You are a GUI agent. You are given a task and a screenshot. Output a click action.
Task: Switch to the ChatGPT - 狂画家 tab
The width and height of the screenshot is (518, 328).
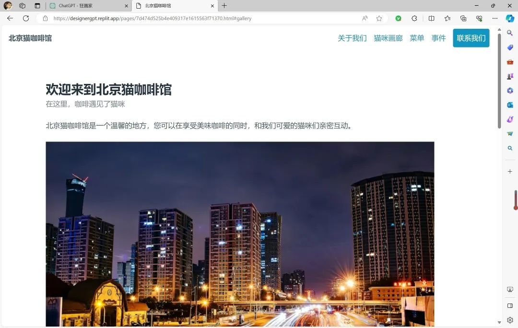(x=88, y=6)
